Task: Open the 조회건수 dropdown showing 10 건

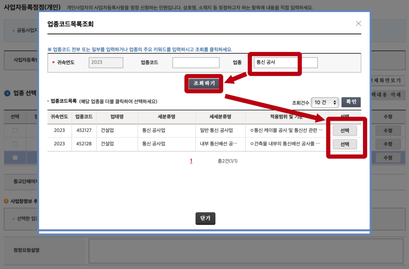Action: pyautogui.click(x=325, y=102)
